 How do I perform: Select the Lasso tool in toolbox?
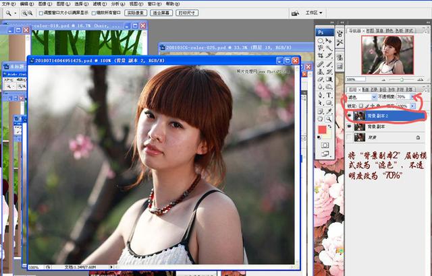click(321, 48)
